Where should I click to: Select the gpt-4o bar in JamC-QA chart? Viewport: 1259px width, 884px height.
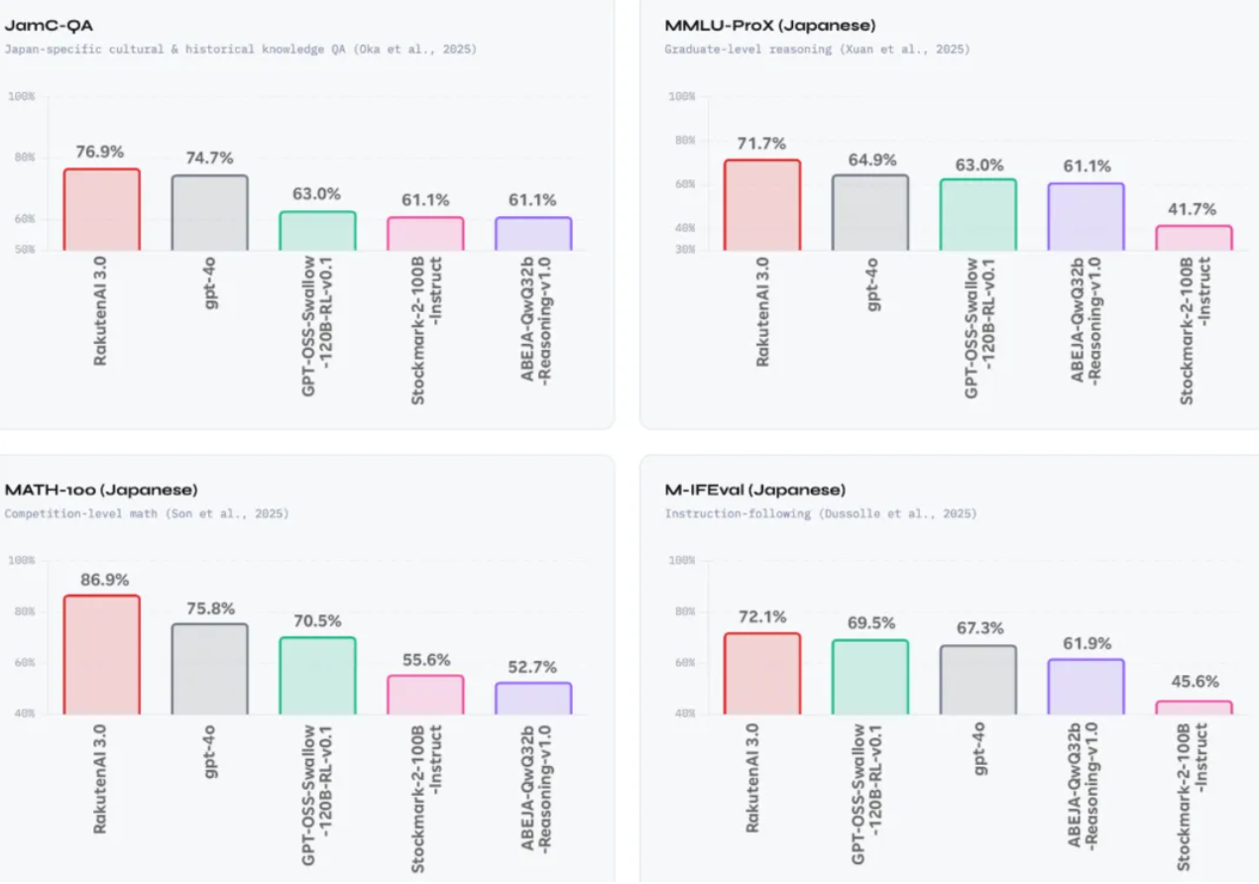tap(209, 212)
